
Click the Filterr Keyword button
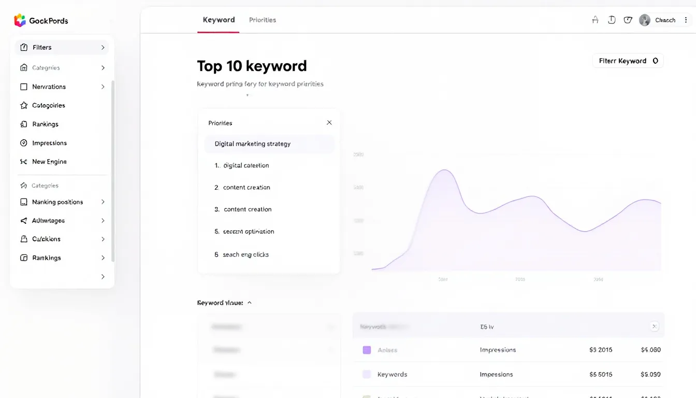click(628, 61)
